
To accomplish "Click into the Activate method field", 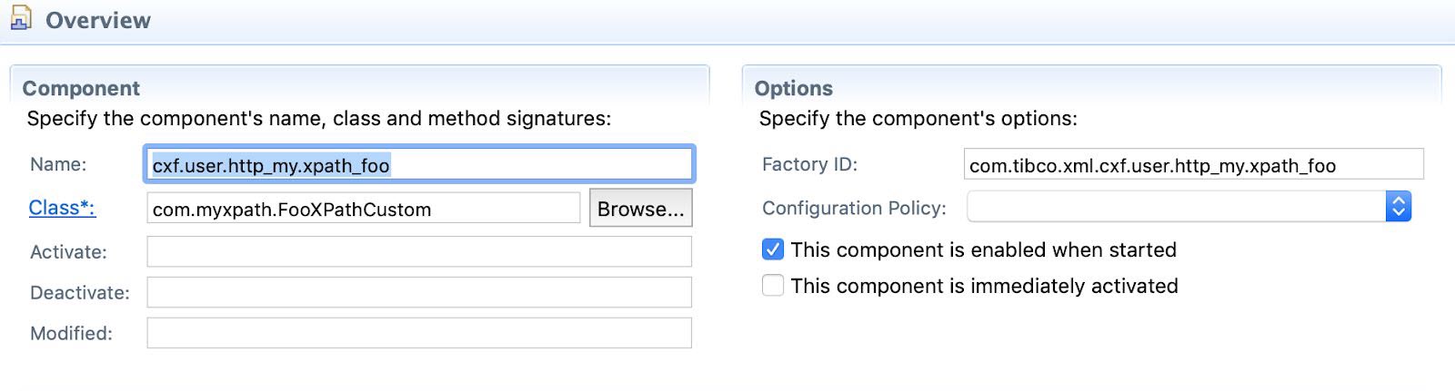I will click(418, 251).
